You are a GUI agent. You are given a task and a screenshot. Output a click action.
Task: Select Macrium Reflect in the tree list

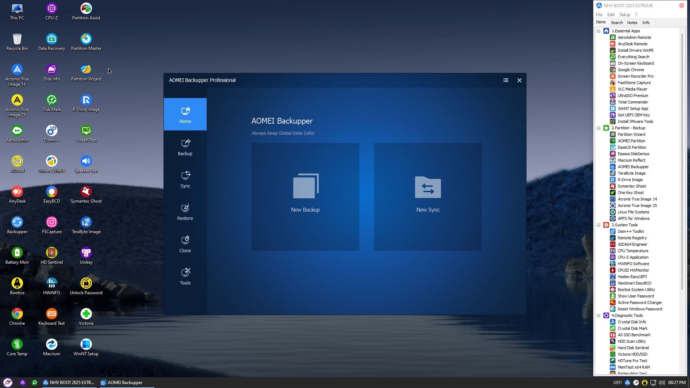tap(631, 160)
